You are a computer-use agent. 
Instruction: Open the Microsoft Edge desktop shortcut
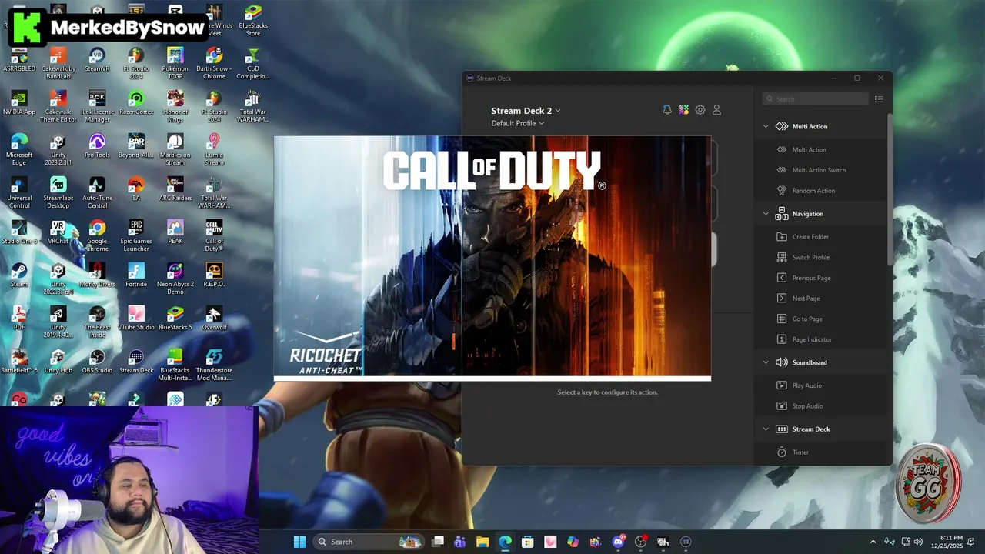click(x=19, y=149)
